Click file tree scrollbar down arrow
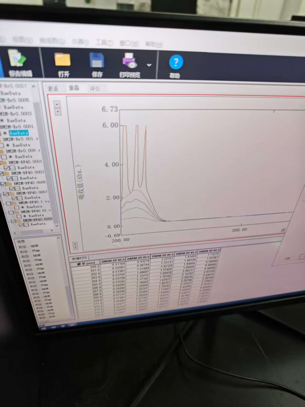This screenshot has height=407, width=305. pyautogui.click(x=56, y=226)
